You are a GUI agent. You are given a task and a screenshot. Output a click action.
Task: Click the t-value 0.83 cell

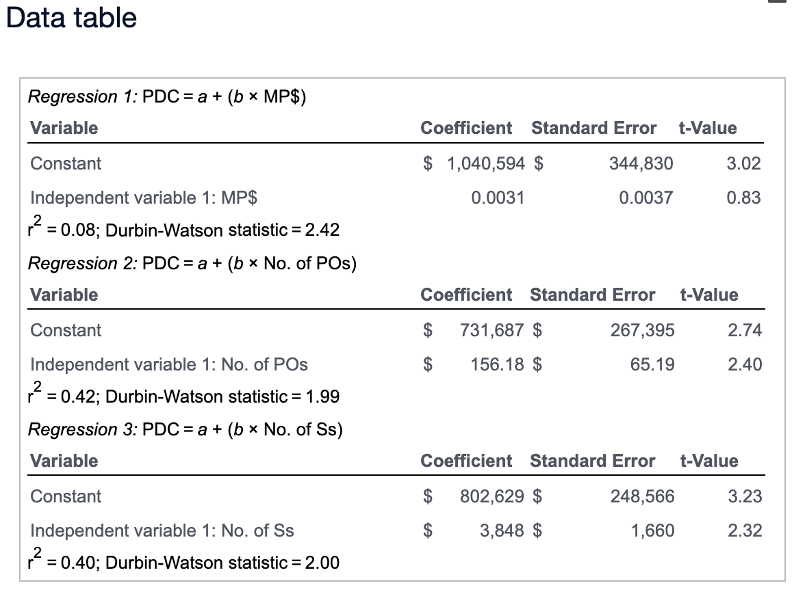pos(743,198)
